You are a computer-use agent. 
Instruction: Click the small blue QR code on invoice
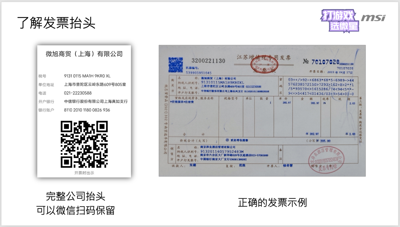click(176, 65)
